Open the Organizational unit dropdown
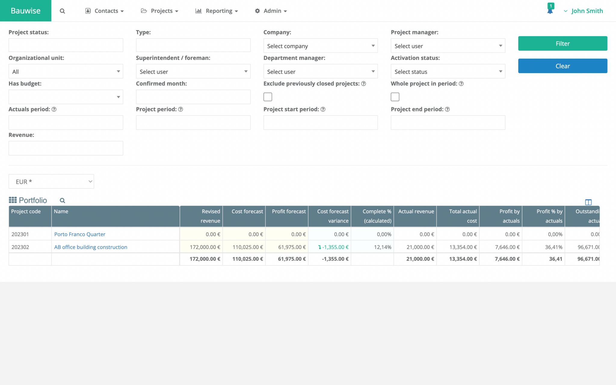616x385 pixels. (66, 72)
